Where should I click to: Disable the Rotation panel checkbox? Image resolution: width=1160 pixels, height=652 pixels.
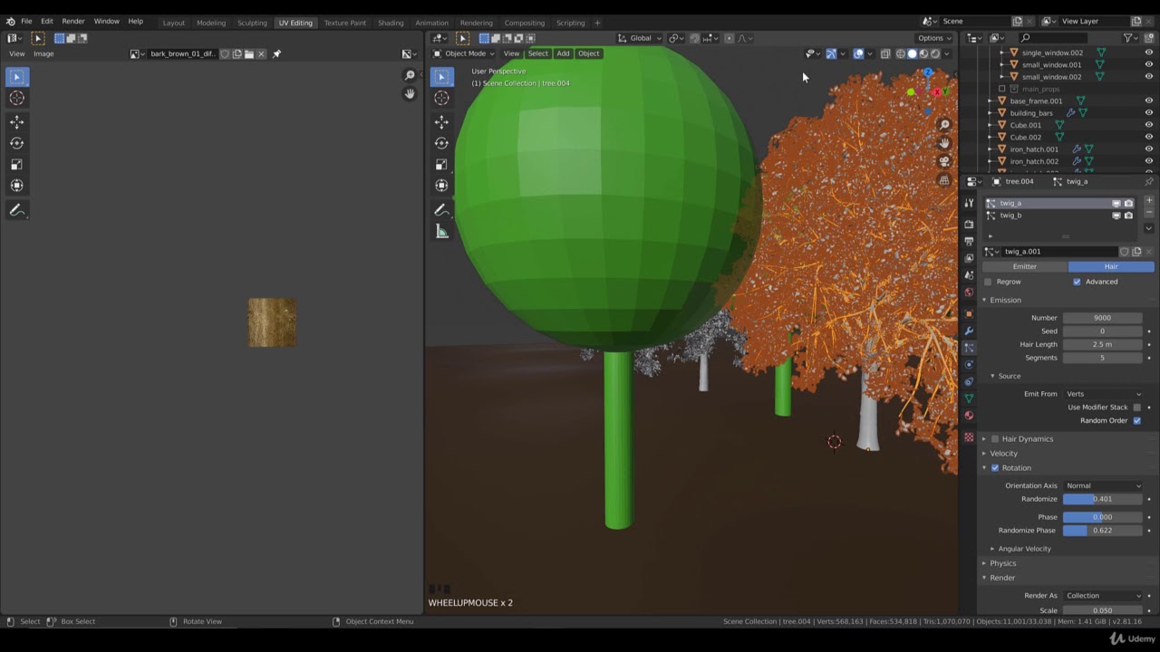(x=995, y=468)
